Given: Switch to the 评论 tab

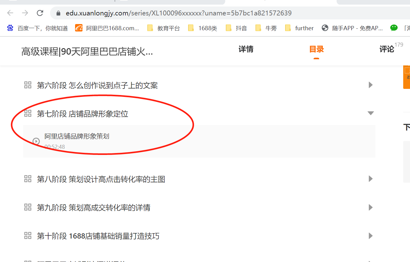Looking at the screenshot, I should pyautogui.click(x=387, y=49).
